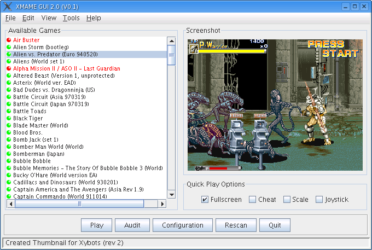The width and height of the screenshot is (372, 250).
Task: Click red status dot beside Alpha Mission II
Action: click(x=9, y=68)
